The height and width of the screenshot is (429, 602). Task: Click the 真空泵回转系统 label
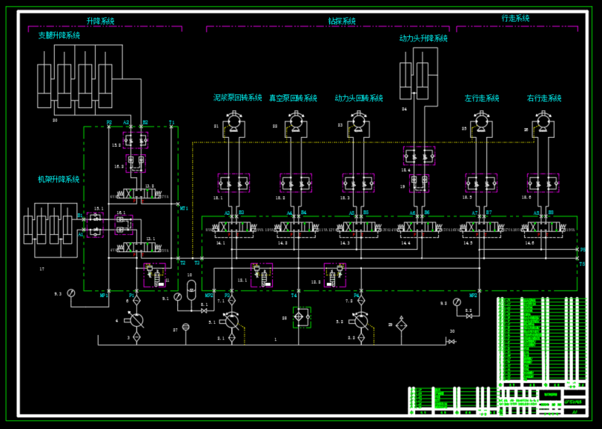293,99
